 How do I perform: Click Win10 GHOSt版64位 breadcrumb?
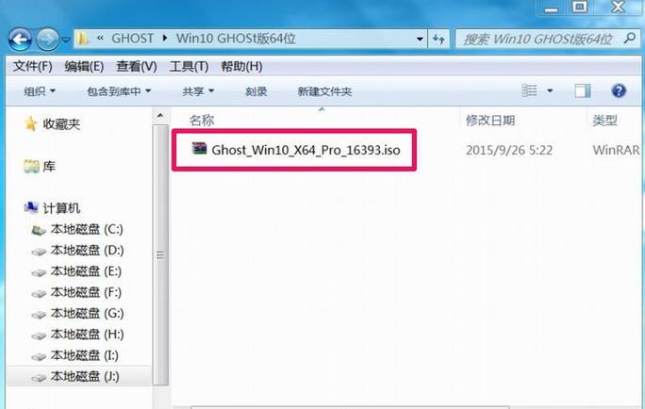pyautogui.click(x=236, y=39)
